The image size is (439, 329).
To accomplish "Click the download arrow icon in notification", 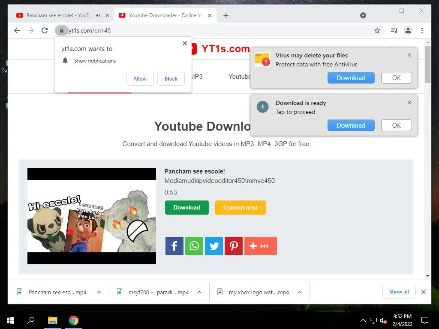I will point(263,107).
